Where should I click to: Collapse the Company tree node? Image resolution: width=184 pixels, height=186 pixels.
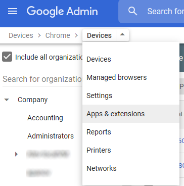pyautogui.click(x=7, y=100)
